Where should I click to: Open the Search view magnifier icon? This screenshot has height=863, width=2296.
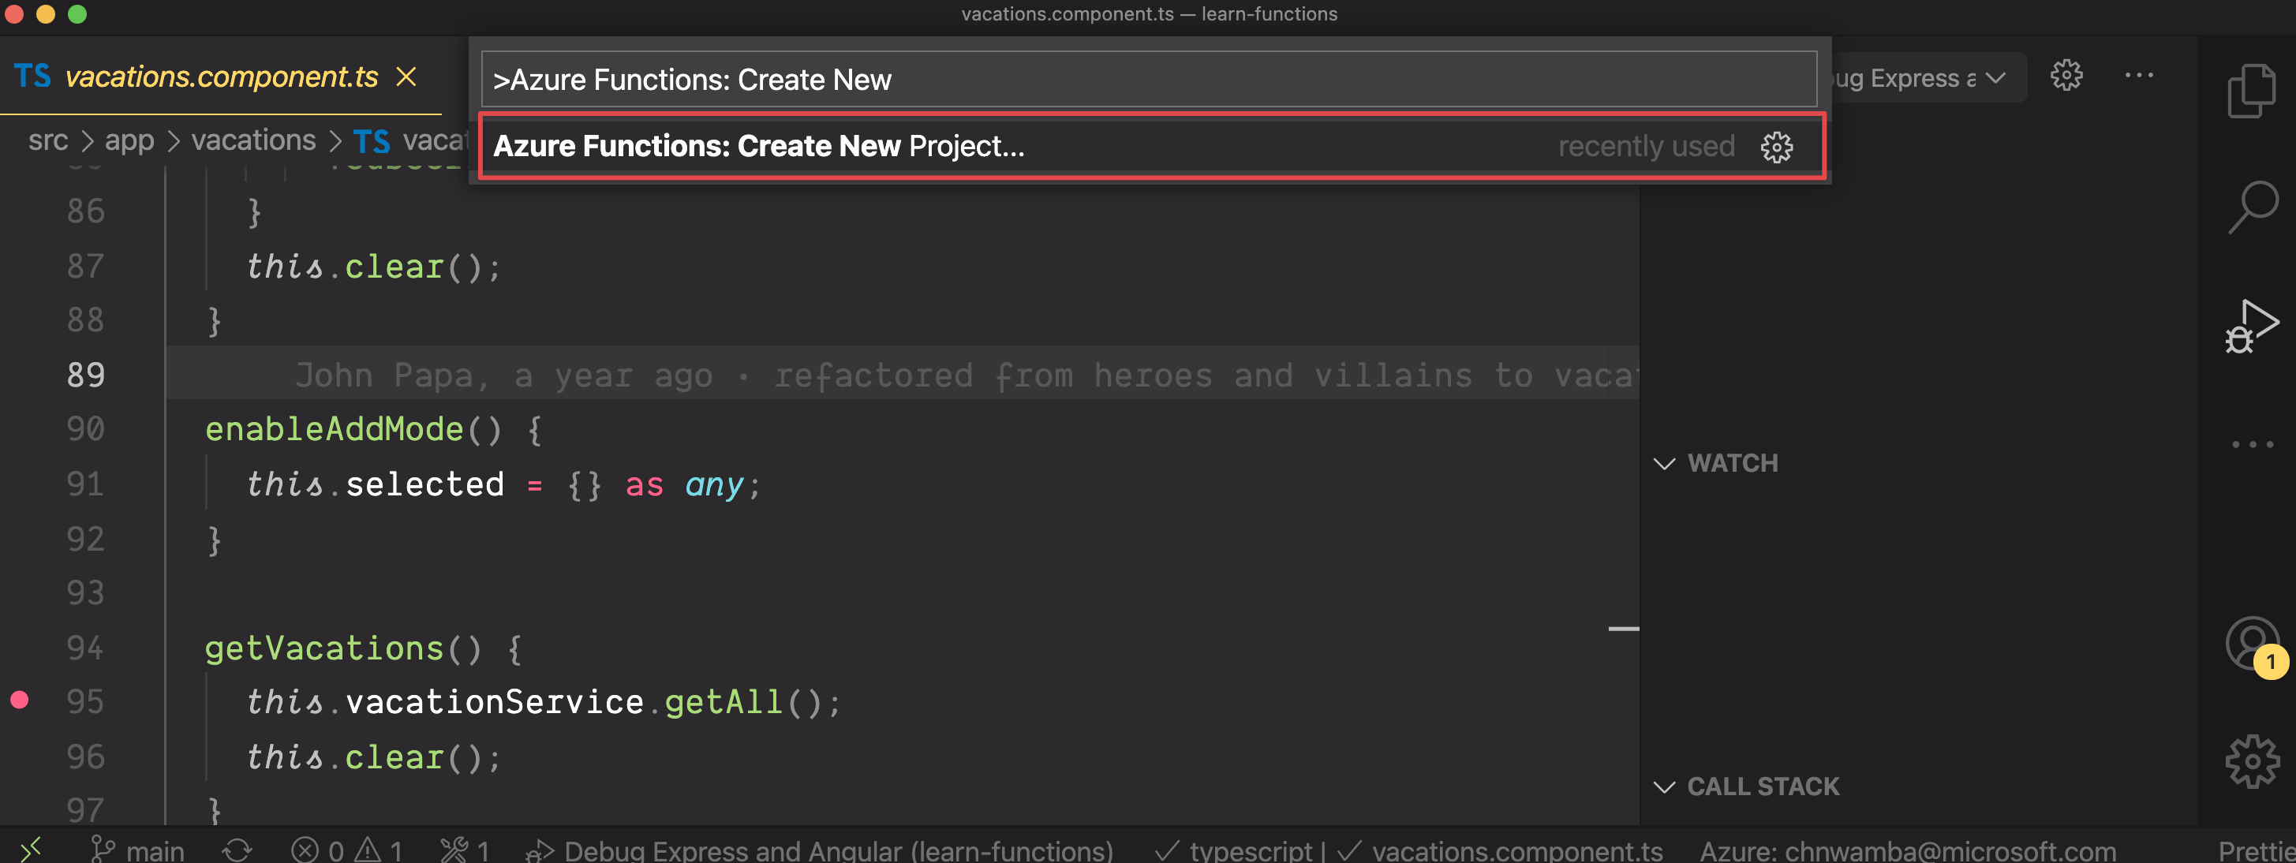point(2252,207)
